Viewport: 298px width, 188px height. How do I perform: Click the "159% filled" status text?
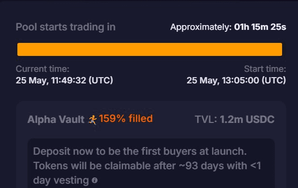pos(126,119)
